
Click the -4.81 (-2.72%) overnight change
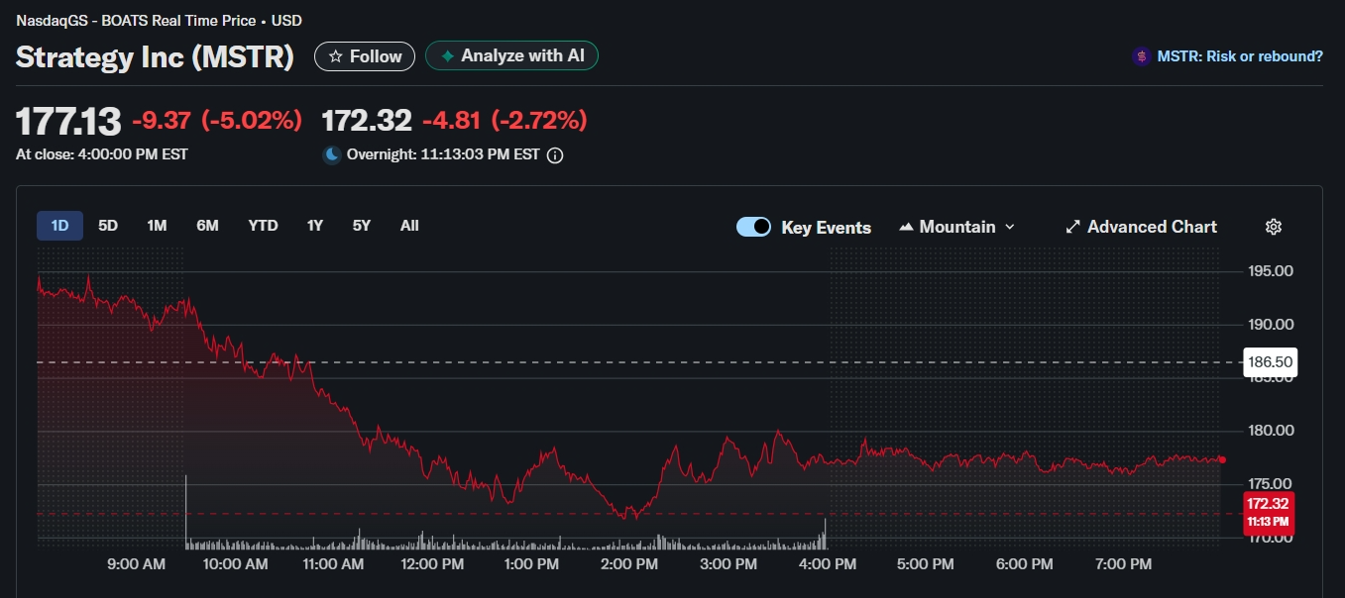504,121
